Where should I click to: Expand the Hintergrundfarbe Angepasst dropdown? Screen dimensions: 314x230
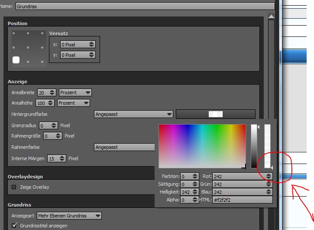pos(133,114)
